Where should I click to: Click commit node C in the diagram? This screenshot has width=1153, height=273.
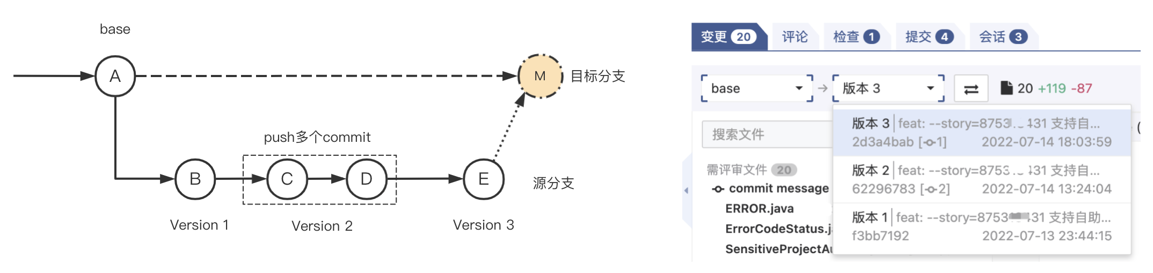(287, 179)
